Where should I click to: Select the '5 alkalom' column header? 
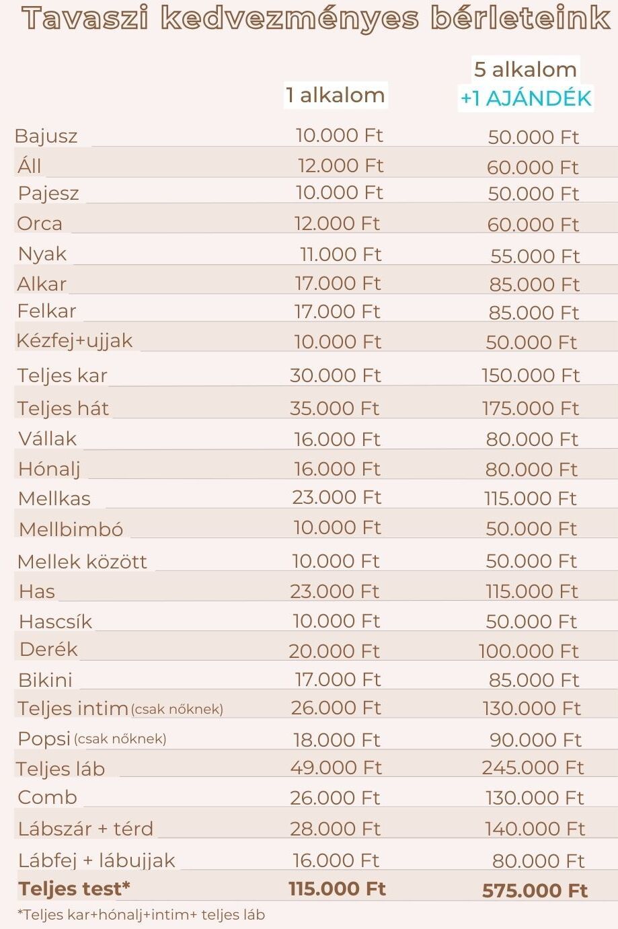click(525, 69)
